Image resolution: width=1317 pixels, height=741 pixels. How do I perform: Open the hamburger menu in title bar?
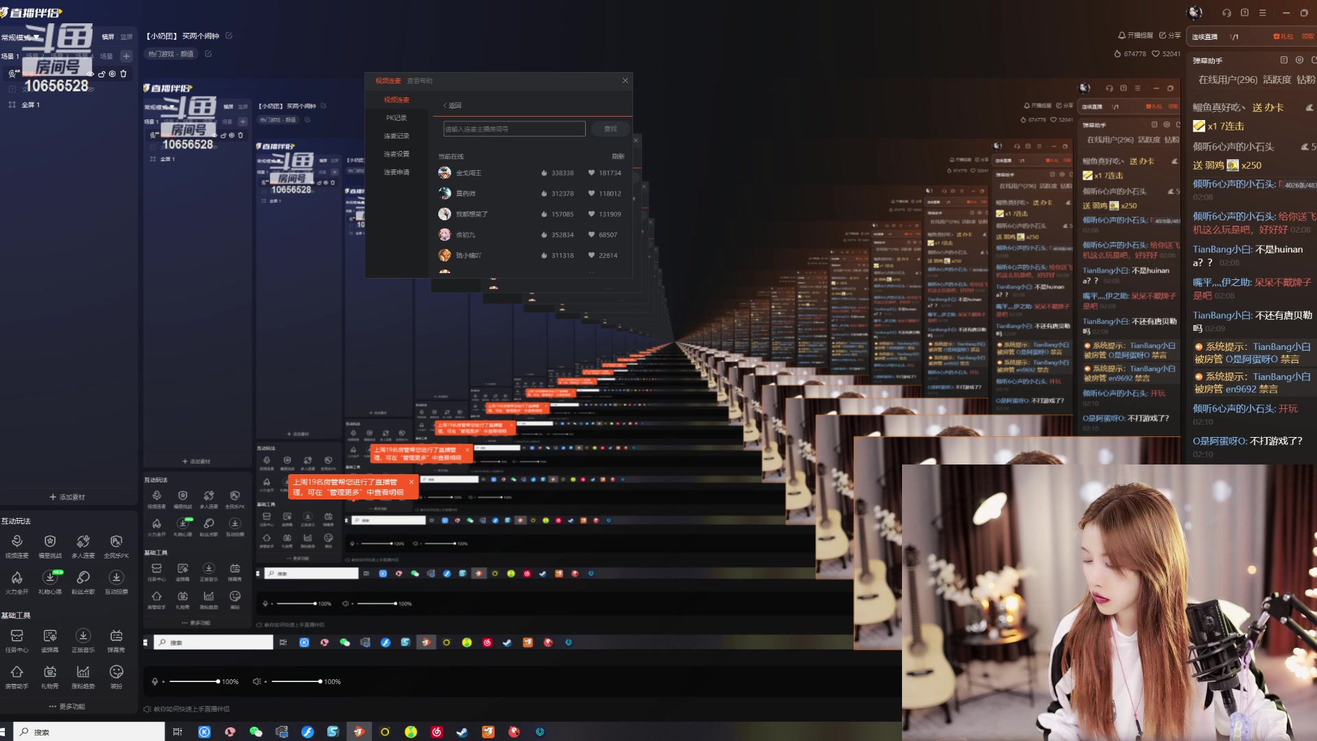click(x=1262, y=12)
